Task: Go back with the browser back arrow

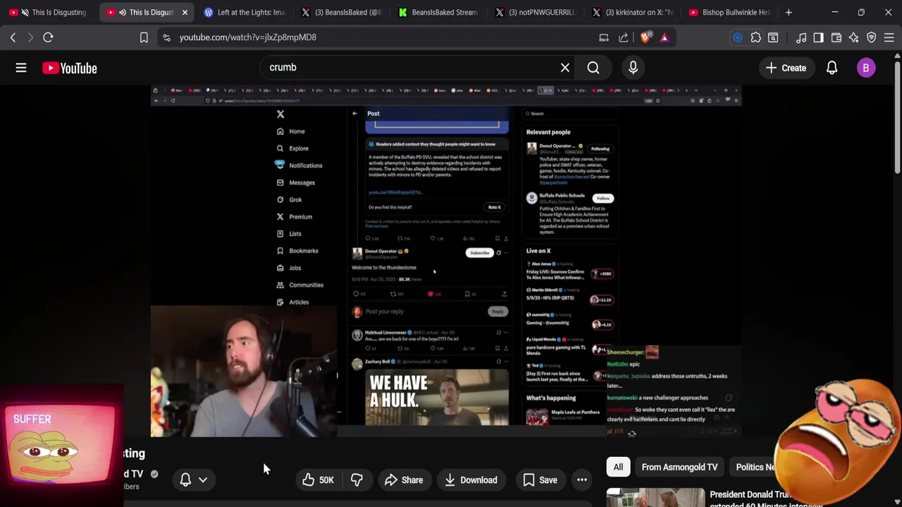Action: 13,37
